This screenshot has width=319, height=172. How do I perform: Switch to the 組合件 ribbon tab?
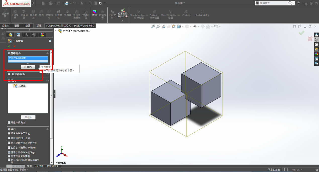(6, 26)
